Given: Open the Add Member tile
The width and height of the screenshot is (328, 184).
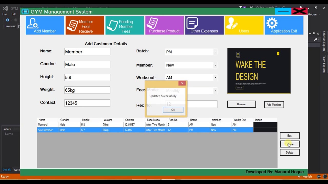Looking at the screenshot, I should coord(45,25).
